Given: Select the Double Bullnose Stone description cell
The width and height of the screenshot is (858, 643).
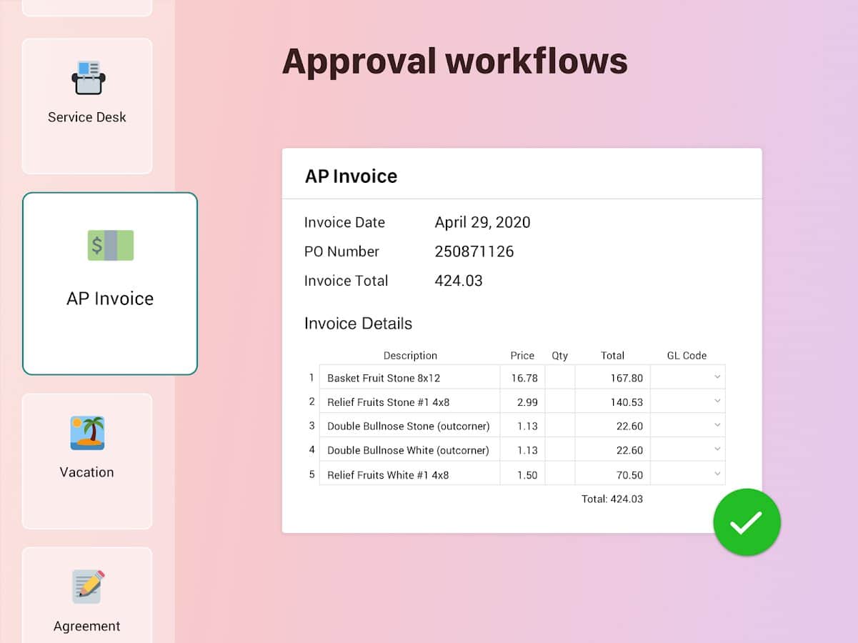Looking at the screenshot, I should point(409,427).
